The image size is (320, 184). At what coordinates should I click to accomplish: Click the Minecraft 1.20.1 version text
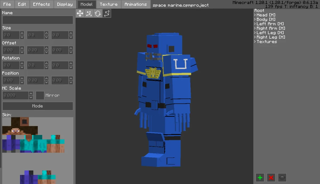click(x=275, y=2)
